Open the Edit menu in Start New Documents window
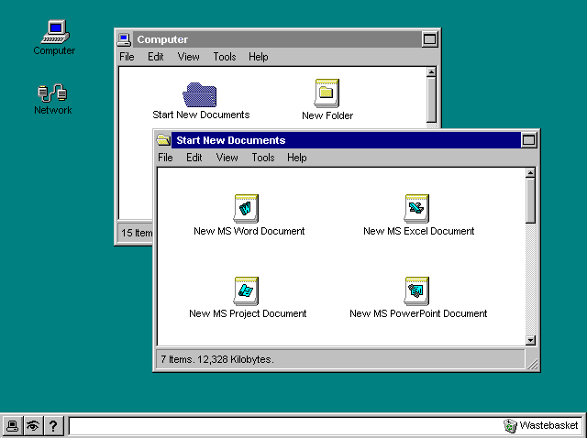This screenshot has width=587, height=438. click(194, 158)
